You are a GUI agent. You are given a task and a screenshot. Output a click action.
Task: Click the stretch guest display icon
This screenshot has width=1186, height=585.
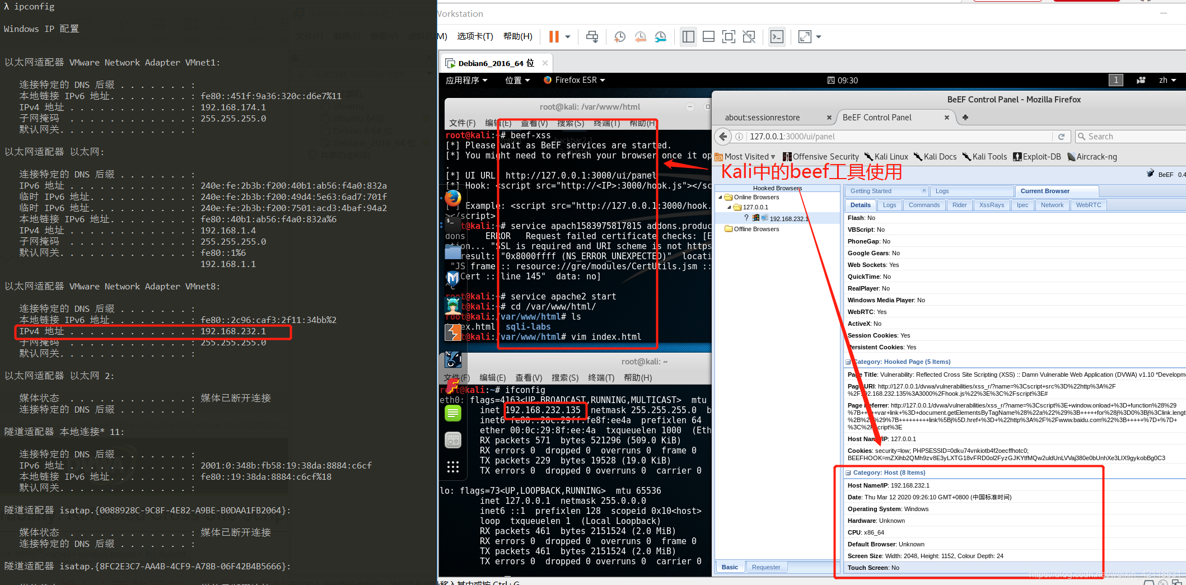(805, 37)
